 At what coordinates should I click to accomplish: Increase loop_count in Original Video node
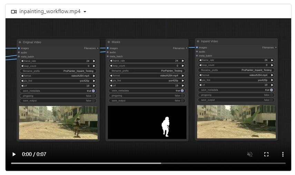(94, 66)
